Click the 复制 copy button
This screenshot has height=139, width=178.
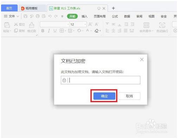point(19,31)
